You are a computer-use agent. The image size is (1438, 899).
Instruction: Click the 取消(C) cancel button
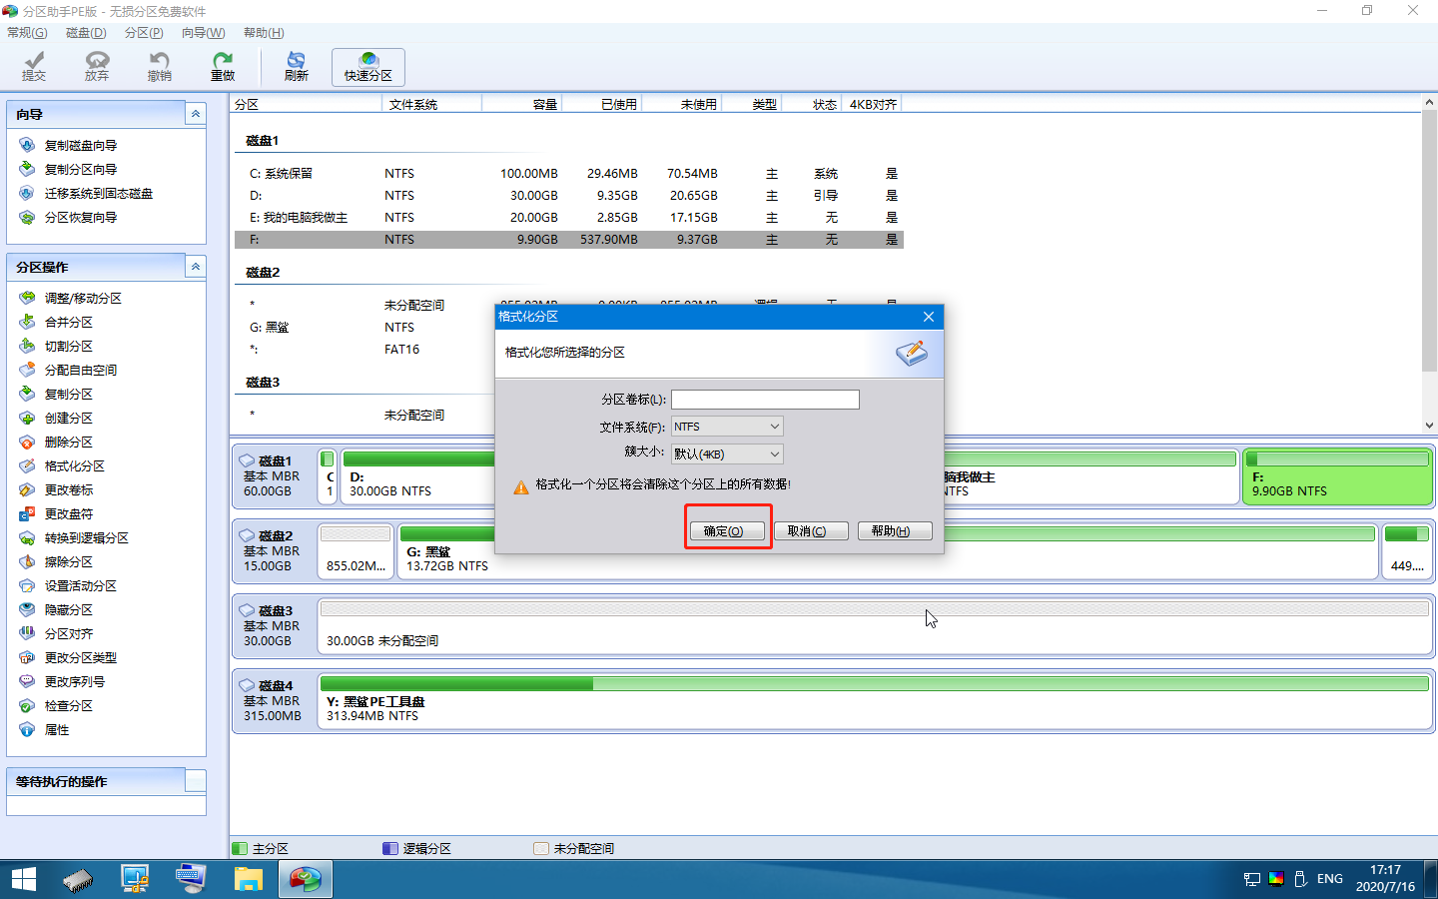click(x=811, y=531)
